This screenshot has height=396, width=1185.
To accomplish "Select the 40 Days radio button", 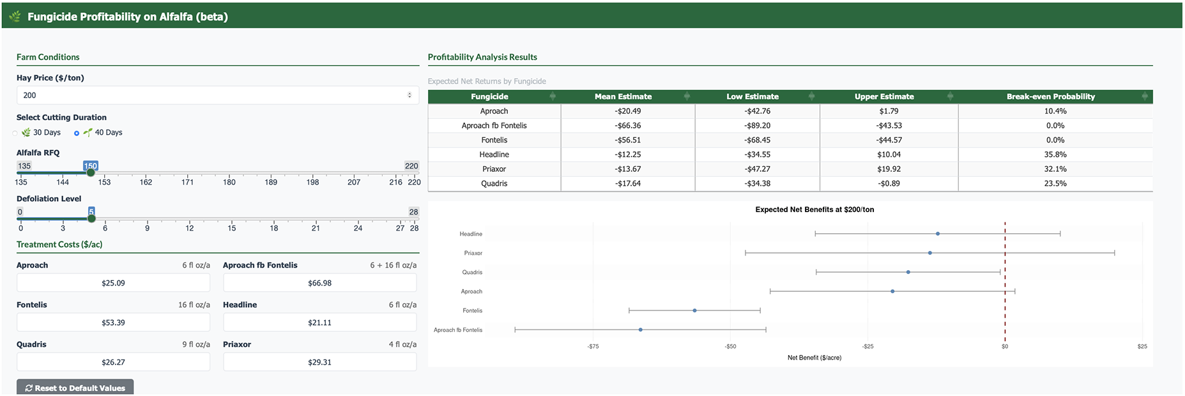I will tap(77, 133).
